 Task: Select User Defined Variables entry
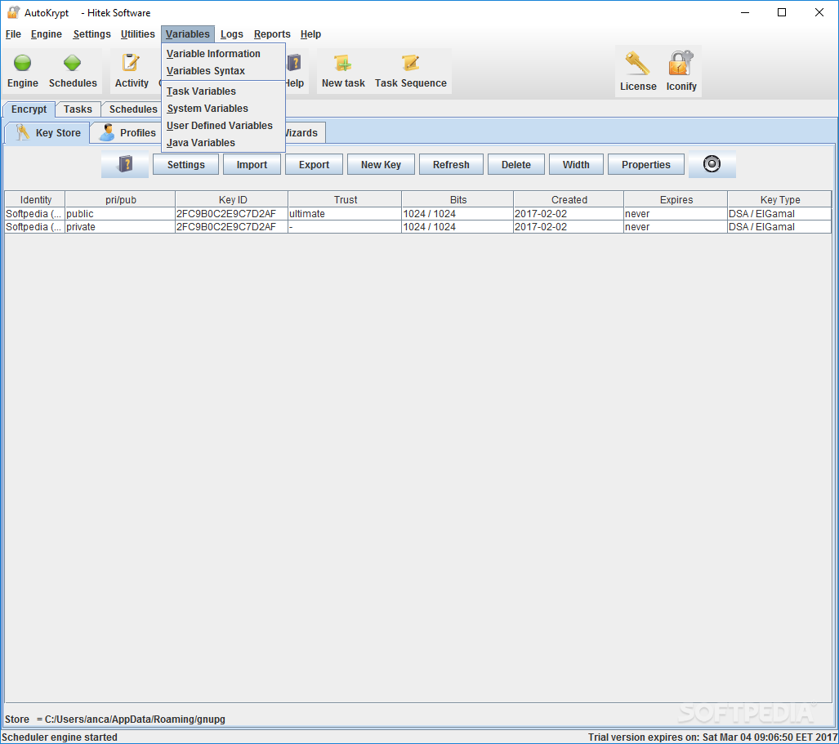tap(223, 125)
